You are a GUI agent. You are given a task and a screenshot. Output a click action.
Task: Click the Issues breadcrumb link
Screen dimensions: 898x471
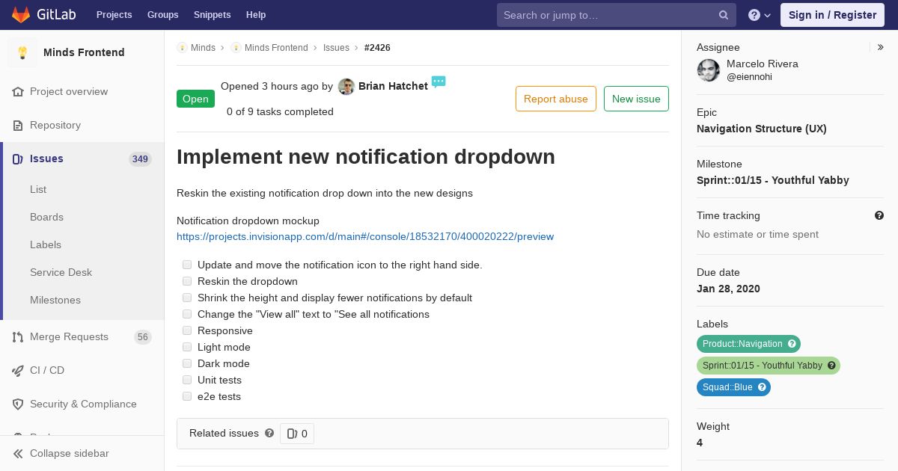[x=336, y=48]
